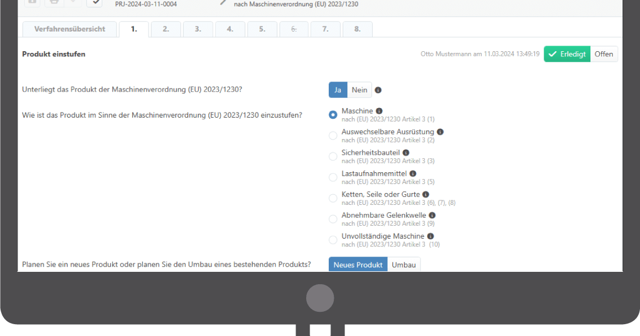Choose Umbau instead of Neues Produkt

click(x=404, y=264)
